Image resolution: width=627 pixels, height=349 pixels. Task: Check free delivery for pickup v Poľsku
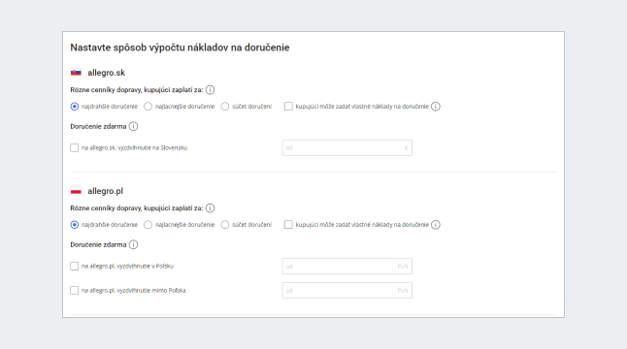(75, 266)
